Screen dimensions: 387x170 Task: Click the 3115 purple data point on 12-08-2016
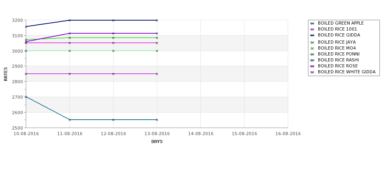[113, 33]
